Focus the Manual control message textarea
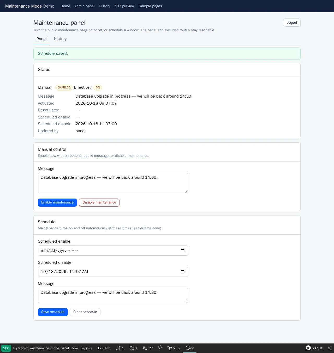The height and width of the screenshot is (353, 334). 113,183
